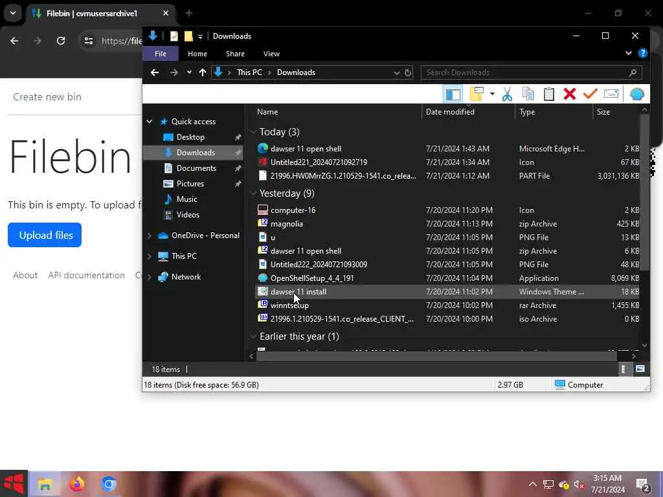The width and height of the screenshot is (663, 497).
Task: Go forward in Explorer navigation
Action: click(x=174, y=72)
